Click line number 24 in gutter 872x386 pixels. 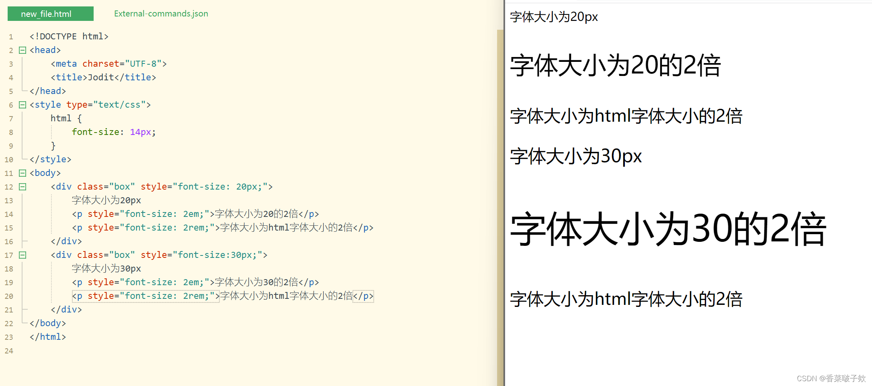click(9, 351)
